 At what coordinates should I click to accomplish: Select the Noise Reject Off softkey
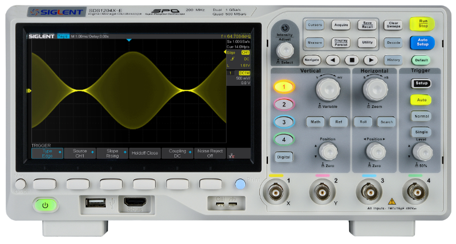[210, 153]
